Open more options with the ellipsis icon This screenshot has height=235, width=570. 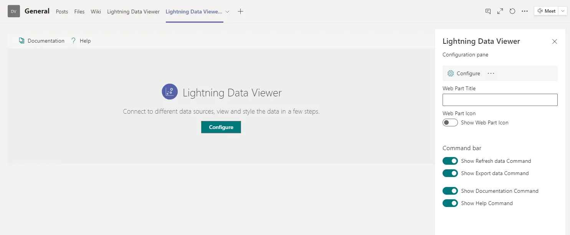525,11
